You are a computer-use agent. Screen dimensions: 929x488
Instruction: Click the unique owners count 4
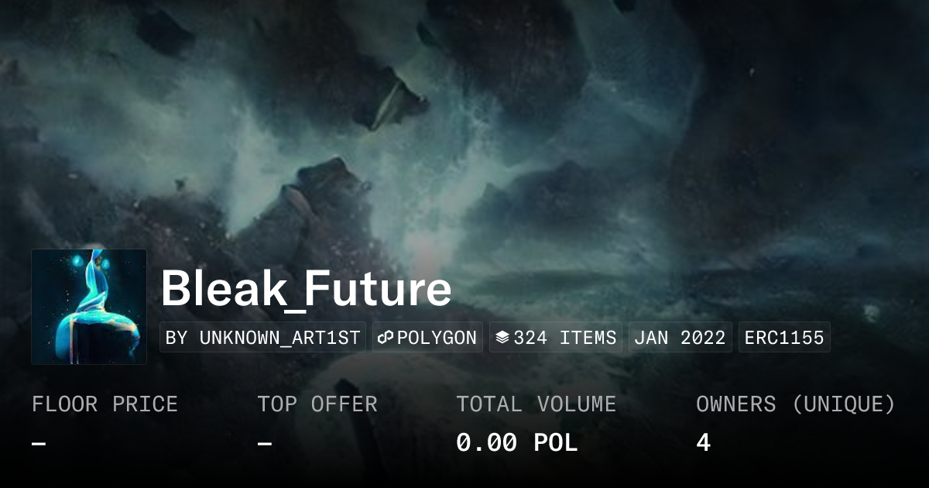(x=703, y=443)
